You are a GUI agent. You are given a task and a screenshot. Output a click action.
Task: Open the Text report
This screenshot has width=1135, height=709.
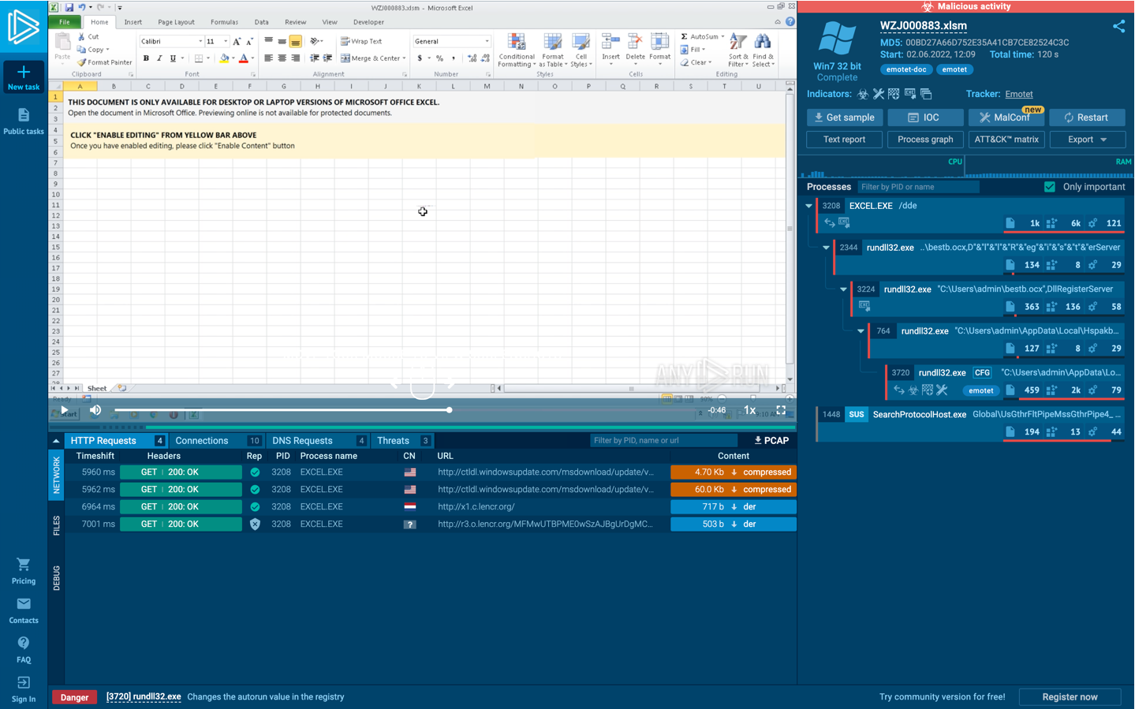[x=844, y=140]
